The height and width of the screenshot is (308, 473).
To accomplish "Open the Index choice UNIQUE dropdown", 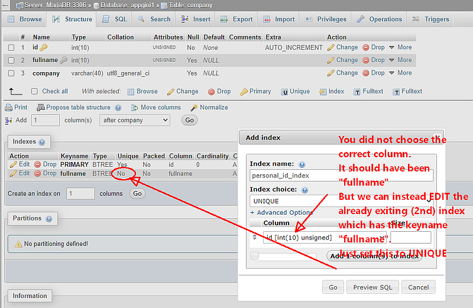I will coord(342,201).
